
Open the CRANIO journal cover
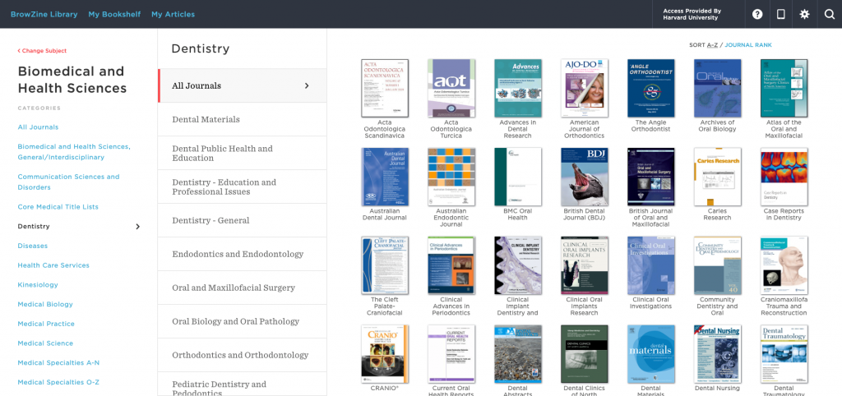pos(385,354)
